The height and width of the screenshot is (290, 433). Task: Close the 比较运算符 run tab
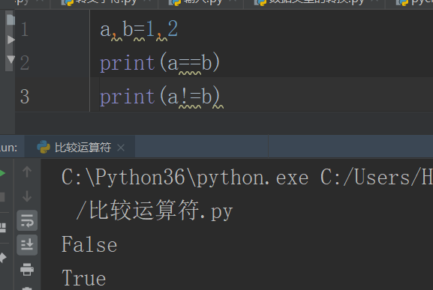click(x=121, y=148)
